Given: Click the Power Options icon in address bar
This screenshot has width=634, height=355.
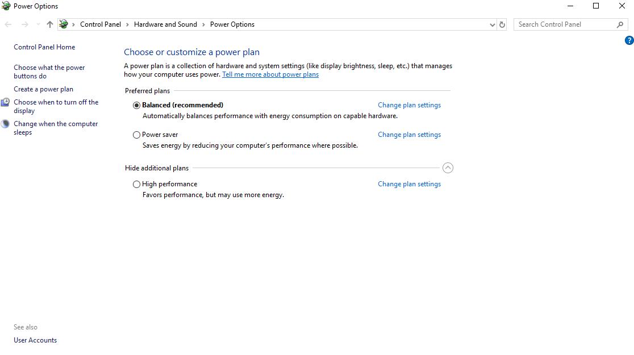Looking at the screenshot, I should [64, 24].
